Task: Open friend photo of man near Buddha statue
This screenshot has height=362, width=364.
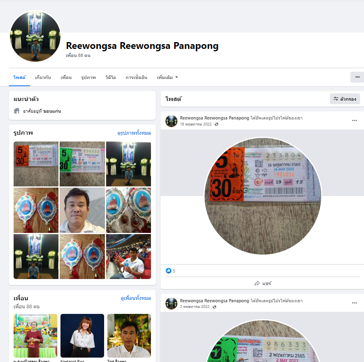Action: pos(129,336)
